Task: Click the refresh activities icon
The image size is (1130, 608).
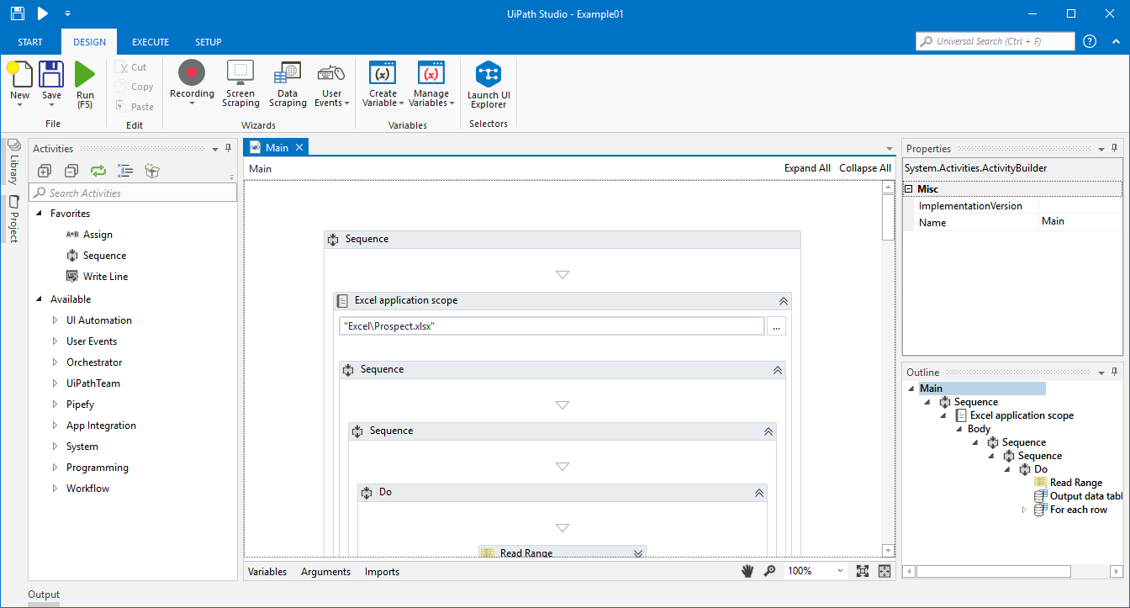Action: 98,171
